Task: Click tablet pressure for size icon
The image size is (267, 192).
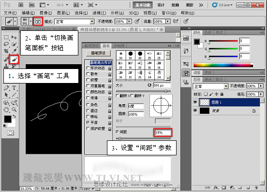Action: click(x=186, y=21)
